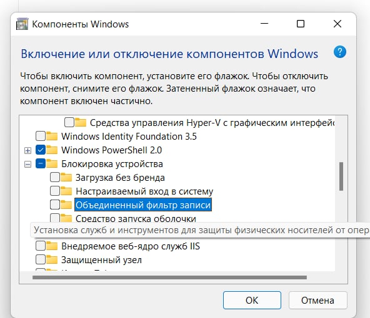The width and height of the screenshot is (370, 318).
Task: Open the blue help question mark icon
Action: tap(340, 52)
